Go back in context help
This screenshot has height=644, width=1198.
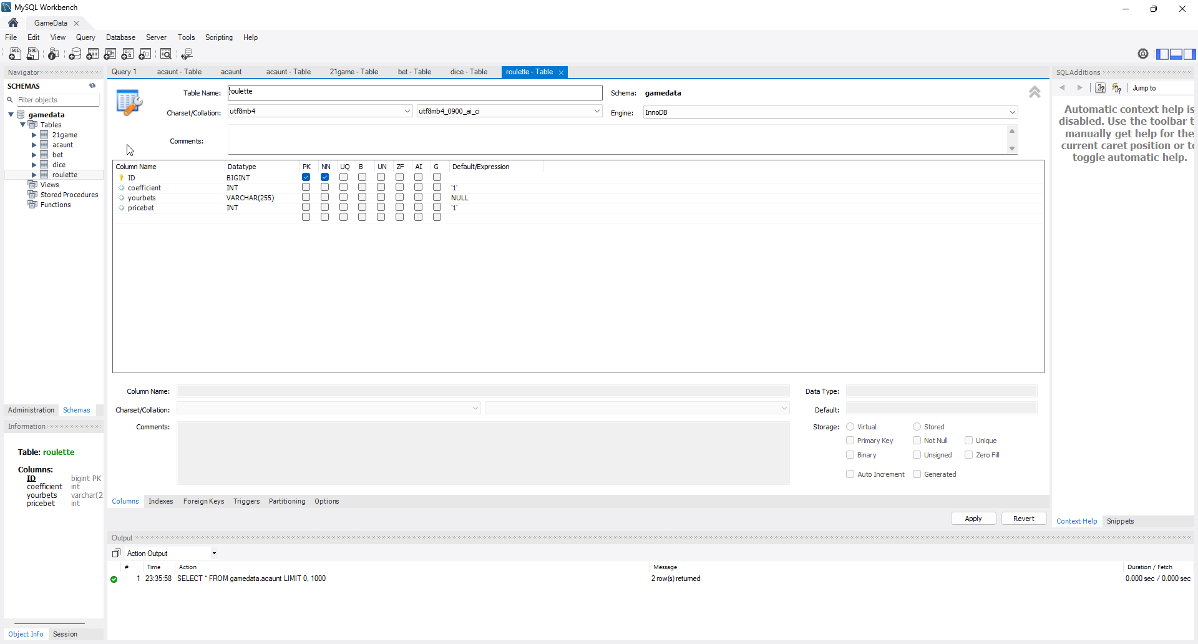[x=1063, y=88]
